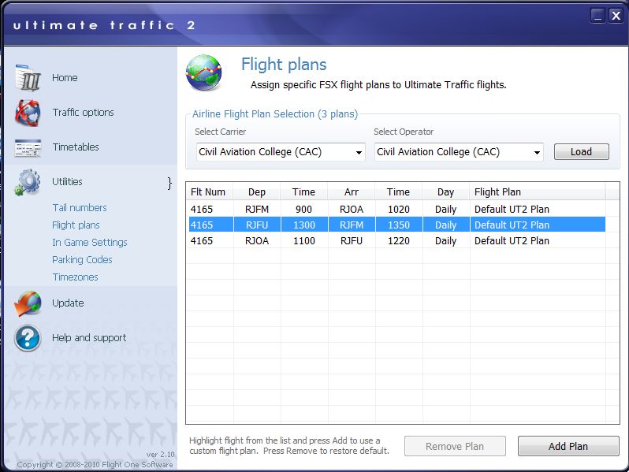The height and width of the screenshot is (472, 629).
Task: Click the 1220 arrival time cell
Action: click(399, 241)
